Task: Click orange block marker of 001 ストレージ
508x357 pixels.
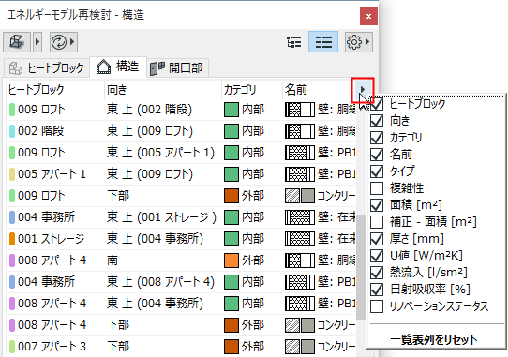Action: (12, 239)
